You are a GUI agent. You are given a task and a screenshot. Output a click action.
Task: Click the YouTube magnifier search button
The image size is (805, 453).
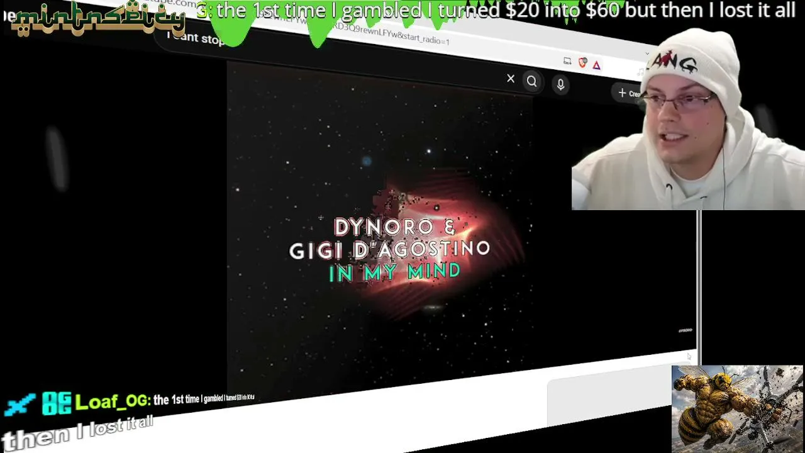532,82
